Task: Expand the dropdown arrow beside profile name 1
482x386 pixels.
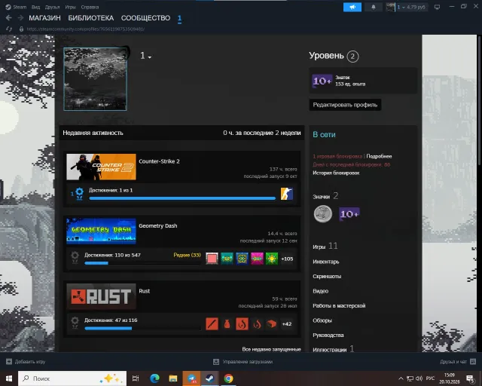Action: [x=150, y=57]
